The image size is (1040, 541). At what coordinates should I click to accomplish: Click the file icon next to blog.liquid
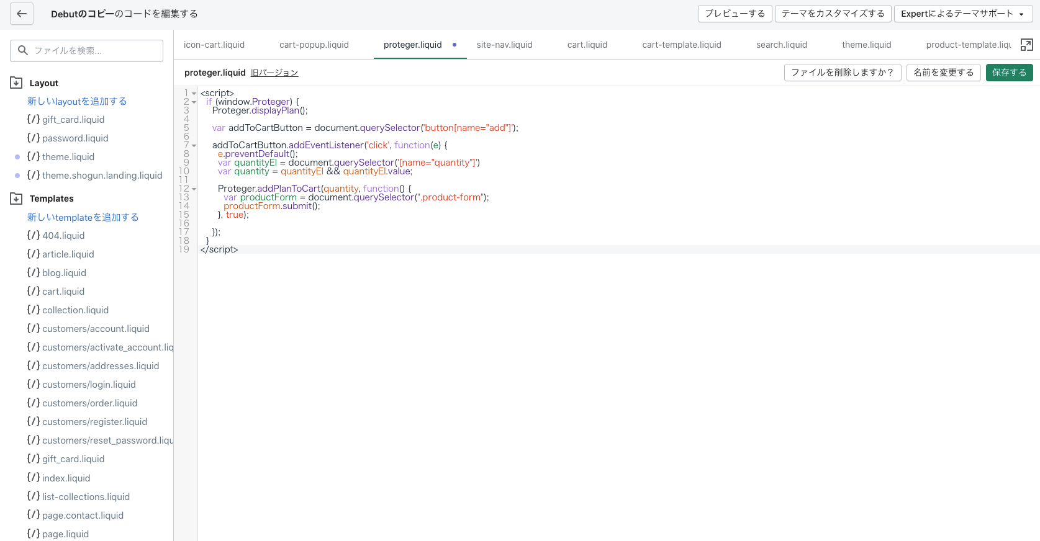pos(34,272)
